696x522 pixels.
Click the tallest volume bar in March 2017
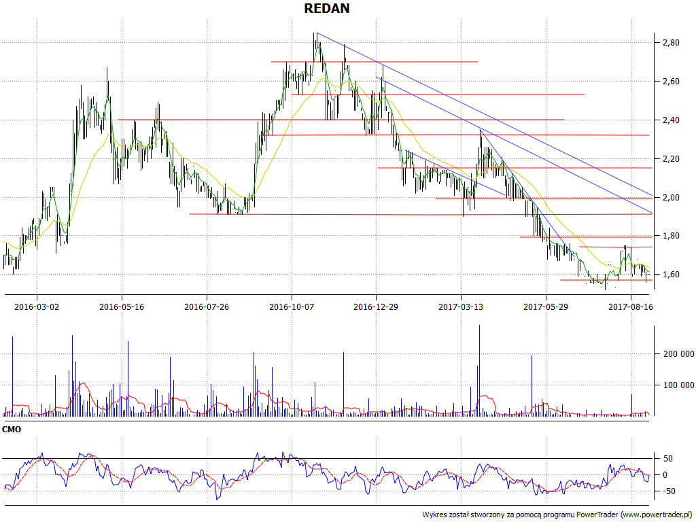[479, 370]
